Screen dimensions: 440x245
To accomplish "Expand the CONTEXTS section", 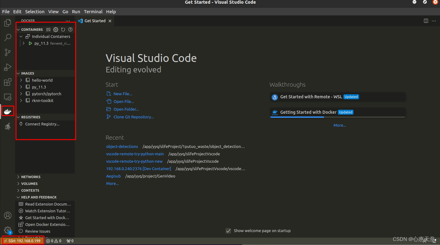I will pyautogui.click(x=18, y=190).
